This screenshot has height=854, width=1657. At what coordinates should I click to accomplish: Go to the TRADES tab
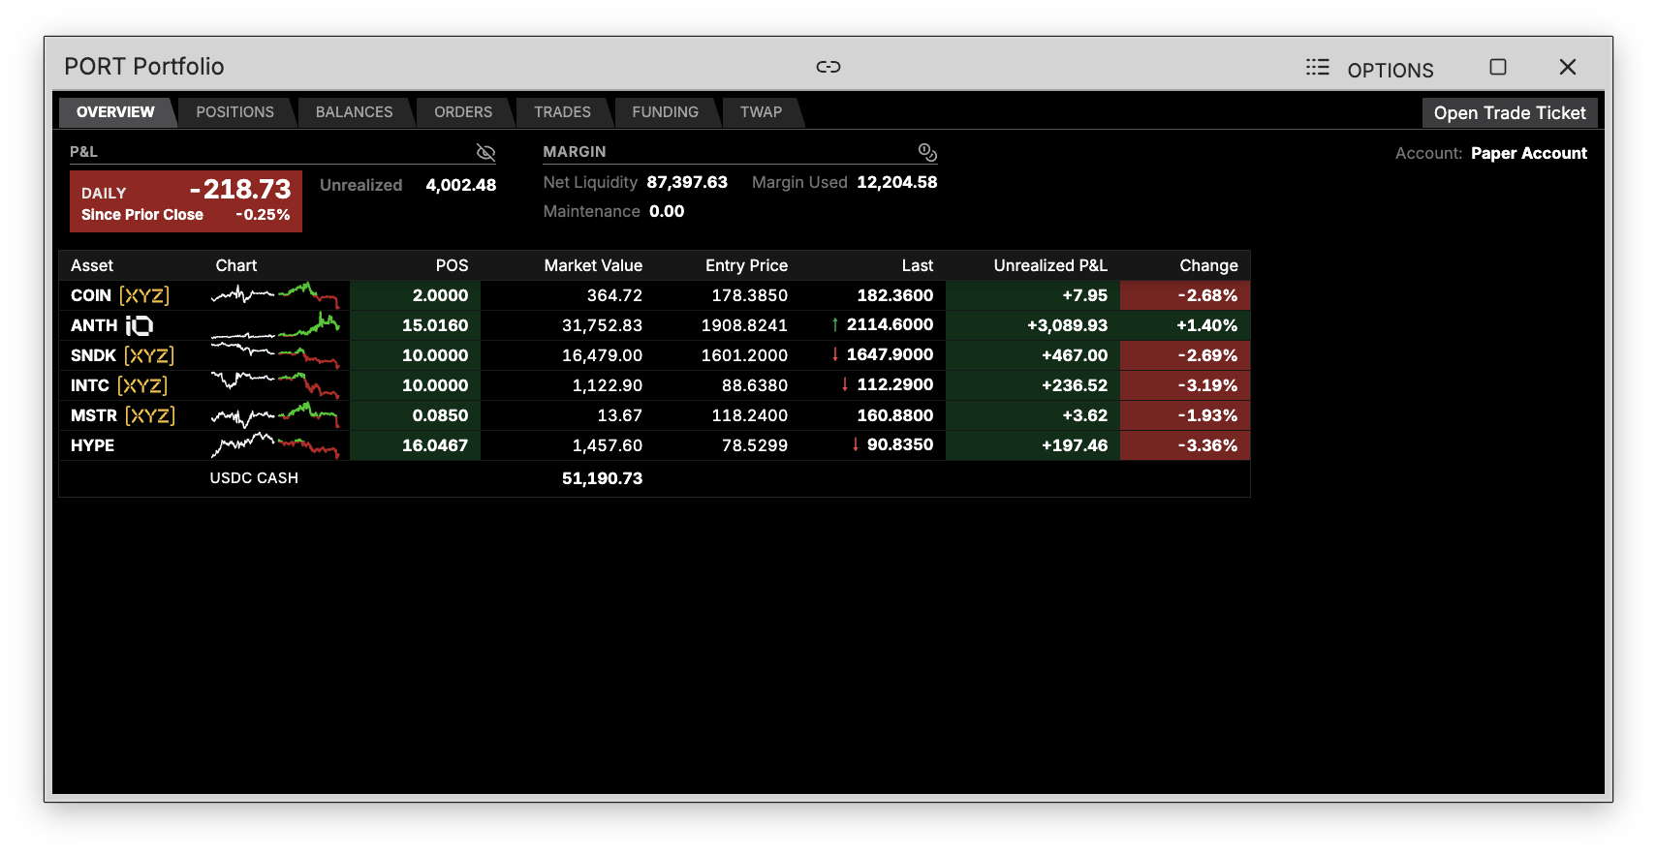(x=562, y=112)
